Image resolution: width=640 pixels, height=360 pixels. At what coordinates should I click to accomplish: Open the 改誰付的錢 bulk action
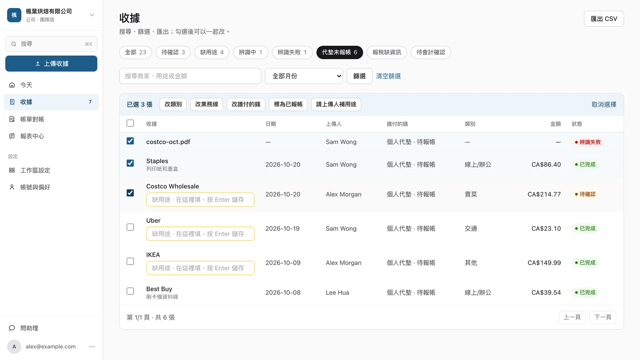point(246,104)
